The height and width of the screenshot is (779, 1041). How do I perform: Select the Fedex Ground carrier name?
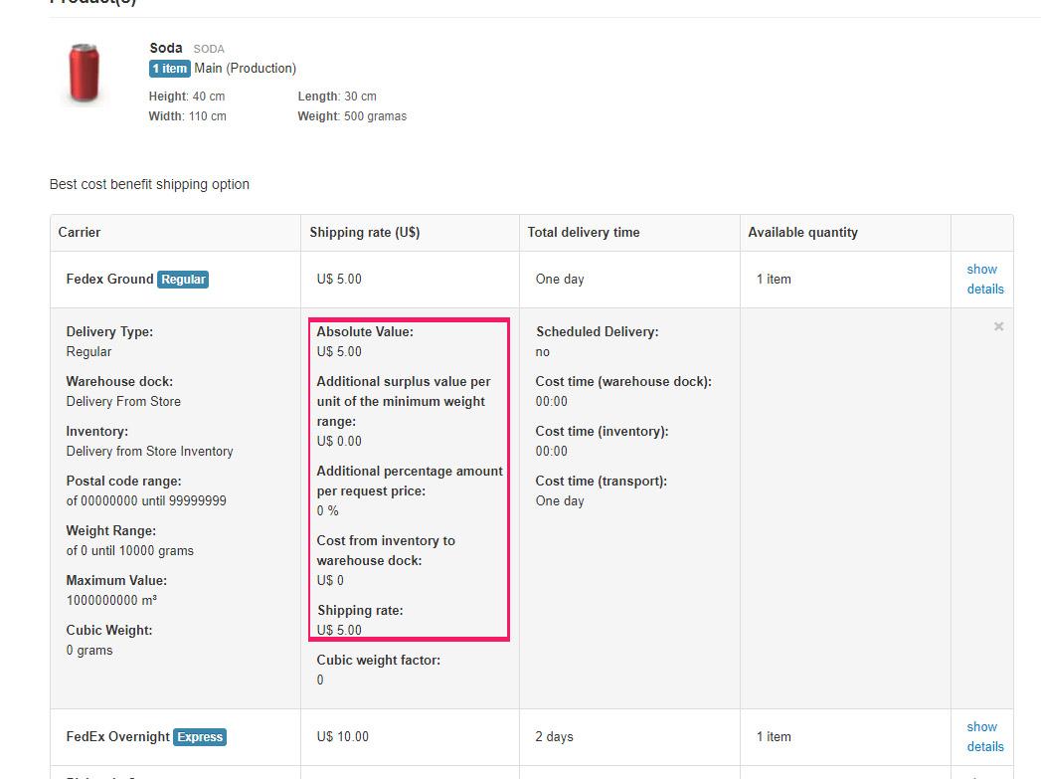pos(109,279)
